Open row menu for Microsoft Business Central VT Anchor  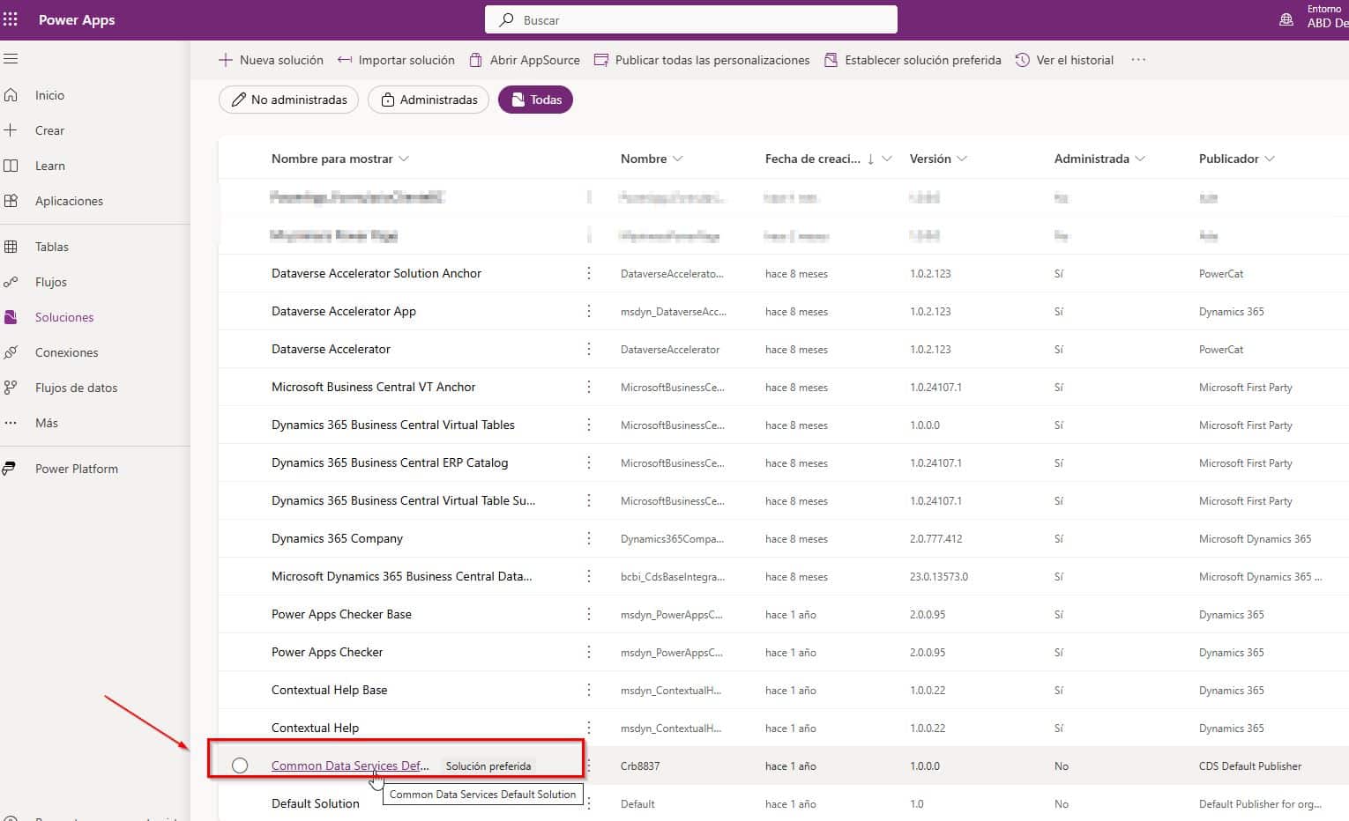589,388
